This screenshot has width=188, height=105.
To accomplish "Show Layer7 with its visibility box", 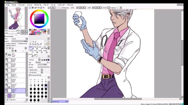I will pos(6,95).
